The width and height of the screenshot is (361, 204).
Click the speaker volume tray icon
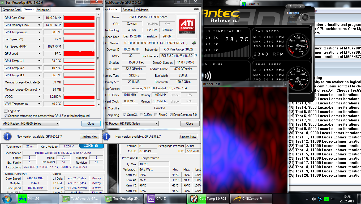[x=313, y=199]
